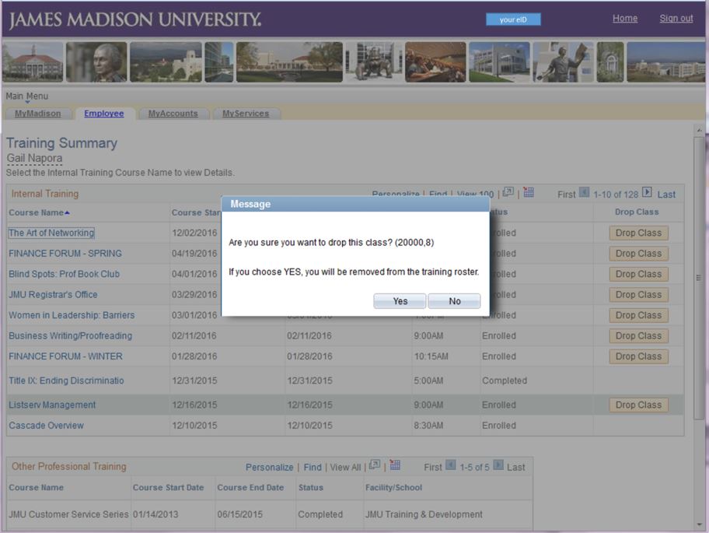The width and height of the screenshot is (709, 533).
Task: Select the Employee tab
Action: pyautogui.click(x=104, y=114)
